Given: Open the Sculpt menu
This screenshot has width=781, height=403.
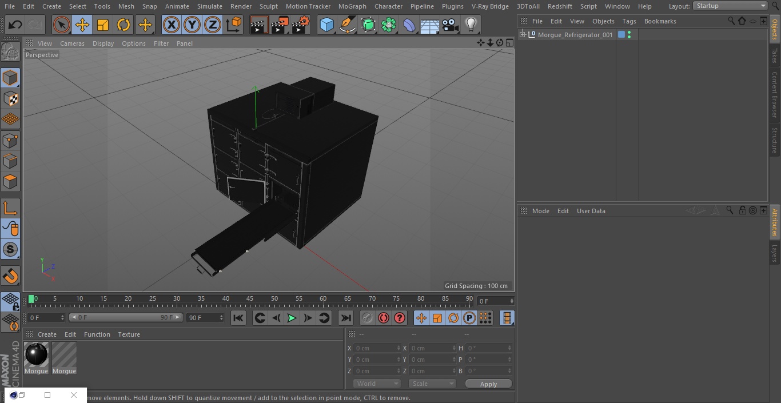Looking at the screenshot, I should pyautogui.click(x=268, y=6).
